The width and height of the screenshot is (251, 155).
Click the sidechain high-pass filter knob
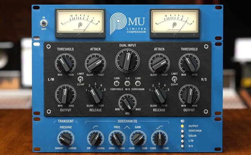(x=96, y=138)
